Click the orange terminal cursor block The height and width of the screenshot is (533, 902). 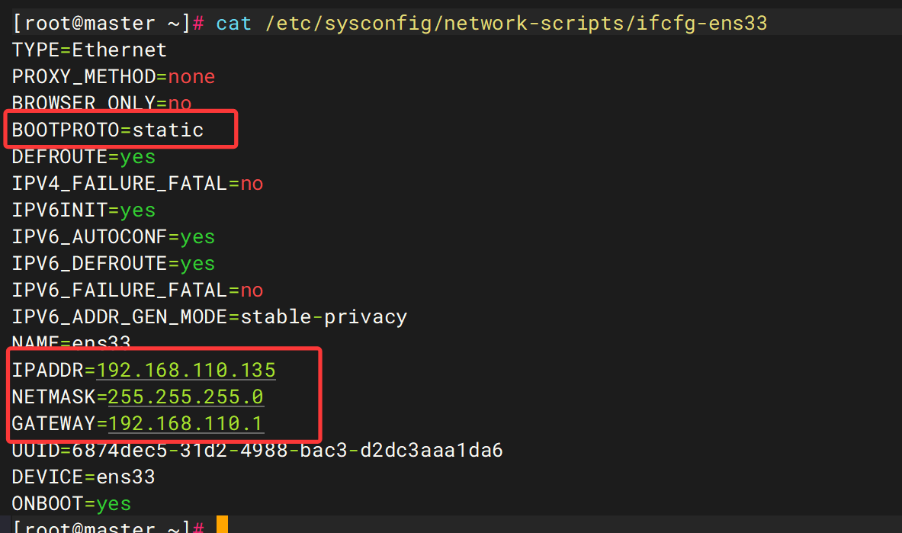coord(222,525)
